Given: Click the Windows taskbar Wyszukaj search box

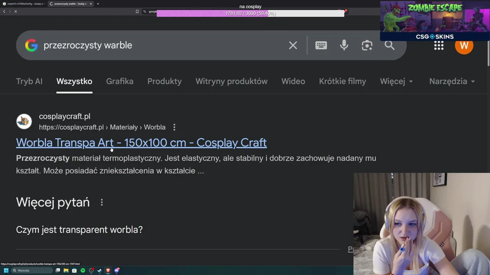Looking at the screenshot, I should point(31,270).
